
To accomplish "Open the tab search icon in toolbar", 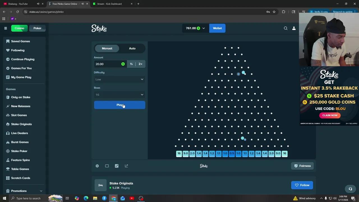I will 293,12.
